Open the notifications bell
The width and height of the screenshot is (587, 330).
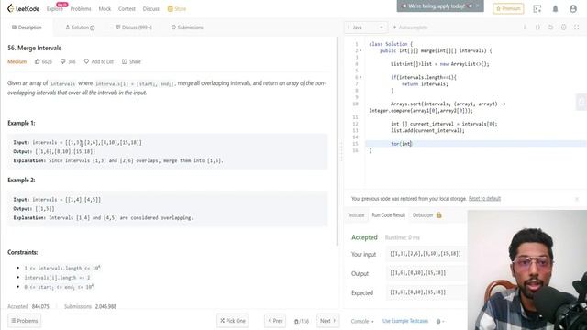point(555,8)
